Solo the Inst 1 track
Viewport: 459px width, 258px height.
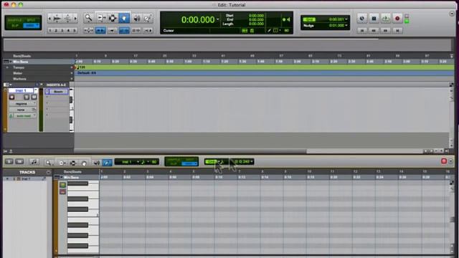27,97
